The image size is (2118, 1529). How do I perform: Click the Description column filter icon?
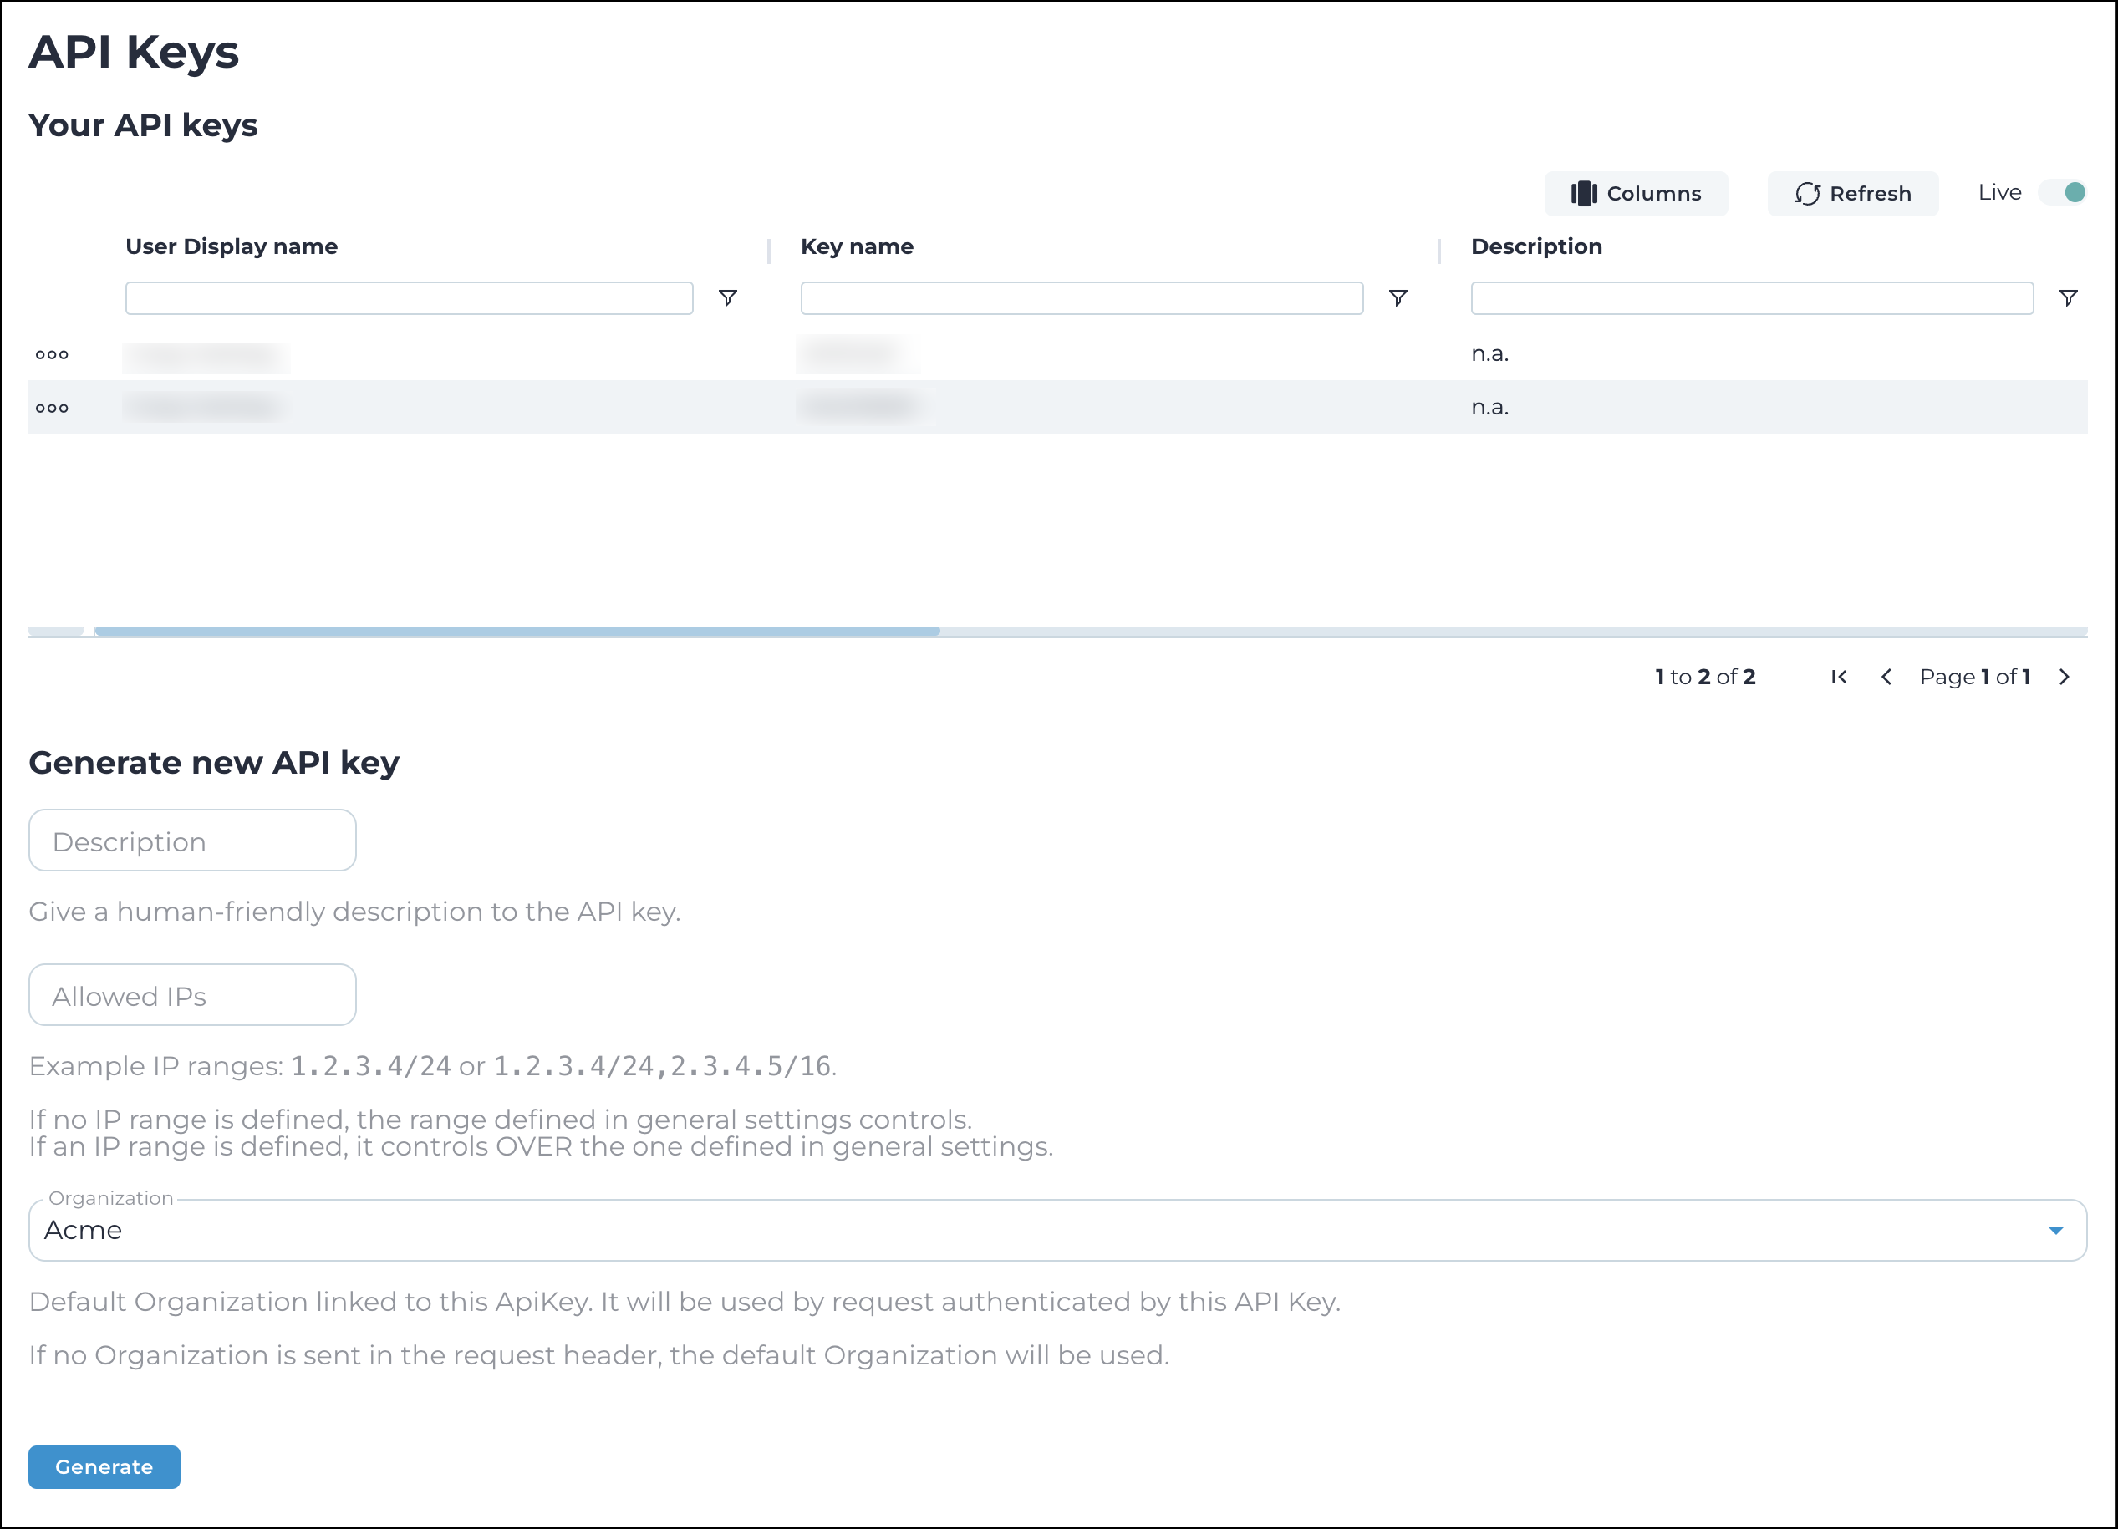(x=2068, y=297)
